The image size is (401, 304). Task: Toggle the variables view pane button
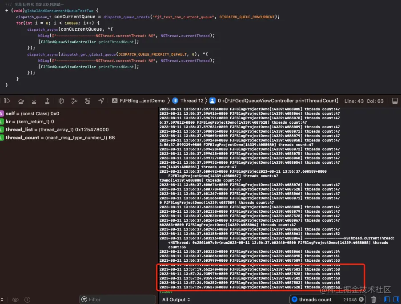(x=387, y=300)
